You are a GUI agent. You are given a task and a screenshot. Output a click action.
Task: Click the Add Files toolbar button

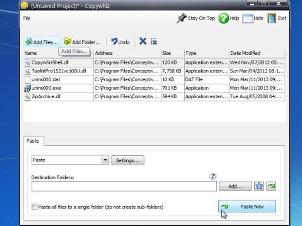(x=42, y=42)
